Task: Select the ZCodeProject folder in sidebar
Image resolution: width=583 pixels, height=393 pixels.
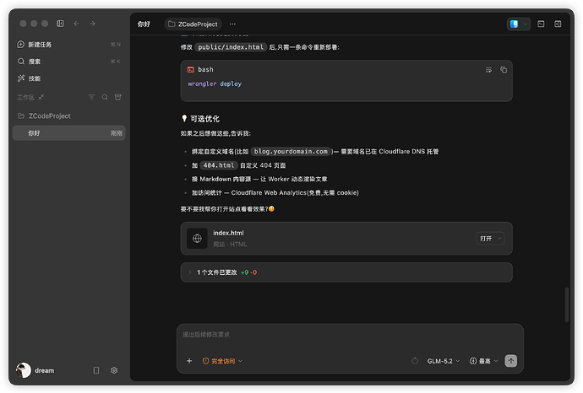Action: pos(68,116)
